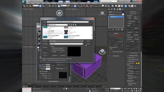Click the Render Production teapot icon

[x=135, y=6]
